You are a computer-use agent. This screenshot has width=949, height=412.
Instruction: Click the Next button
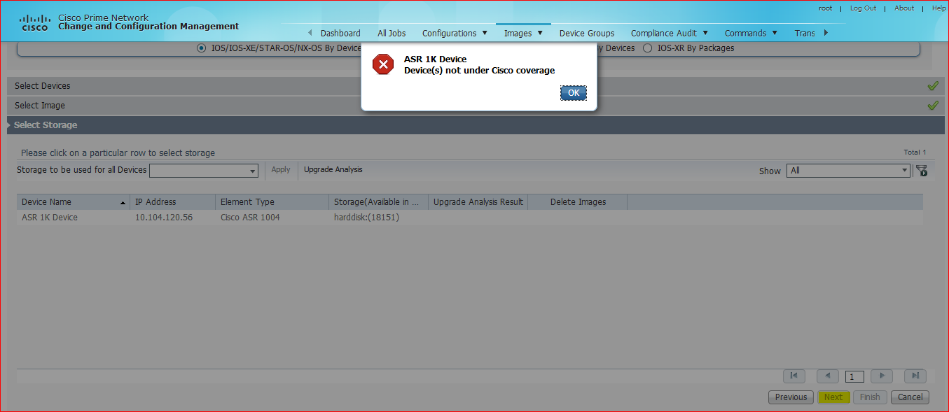pos(833,397)
